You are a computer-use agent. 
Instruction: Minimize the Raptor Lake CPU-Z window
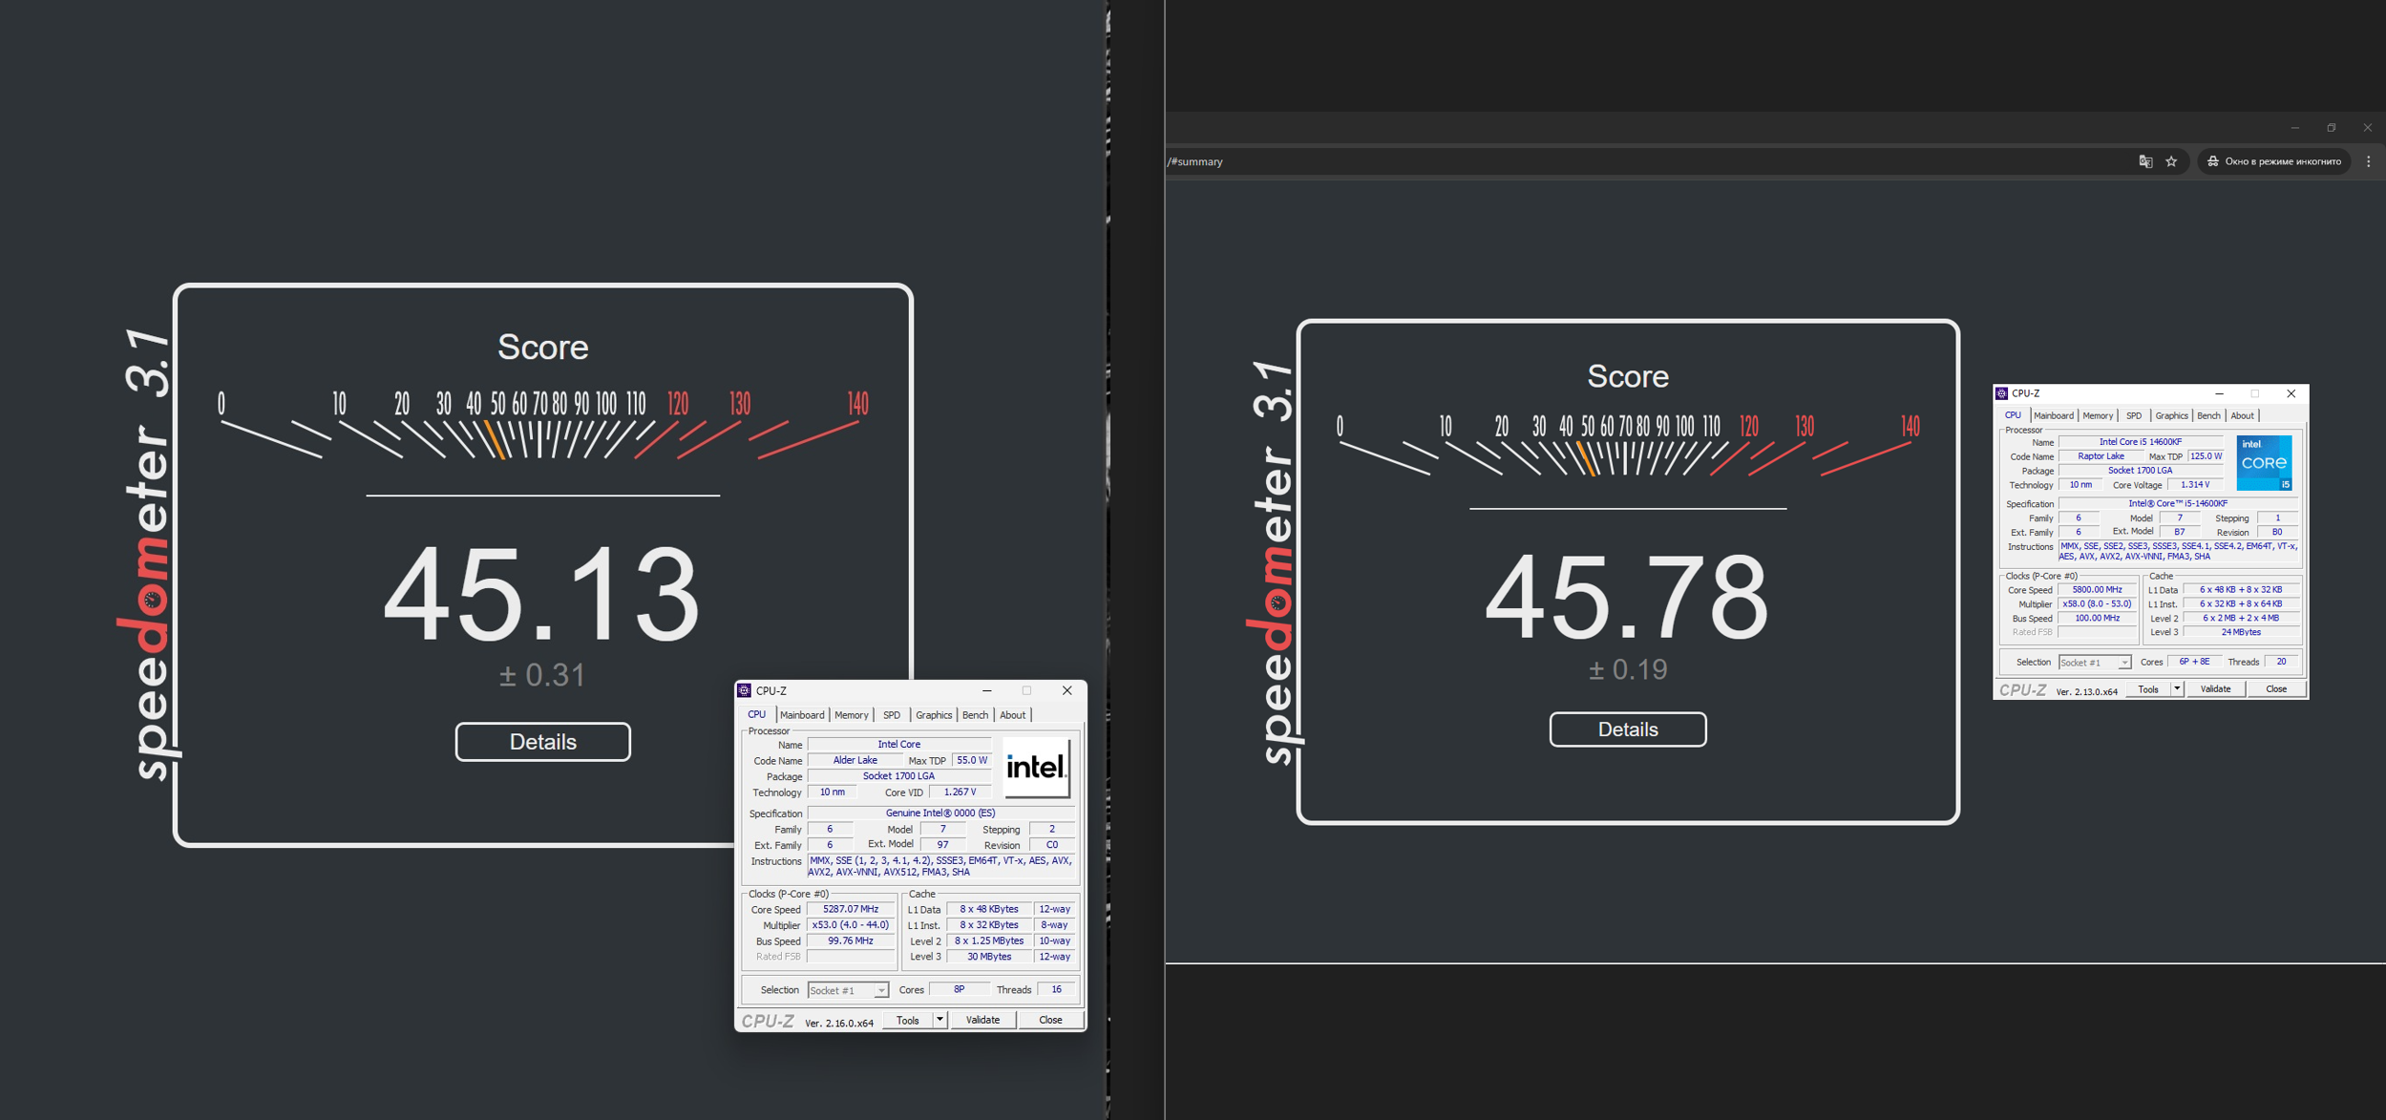click(x=2219, y=393)
